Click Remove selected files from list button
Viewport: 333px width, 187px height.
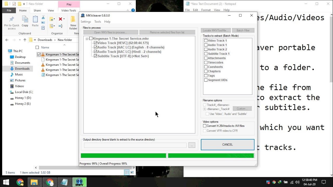(x=167, y=32)
